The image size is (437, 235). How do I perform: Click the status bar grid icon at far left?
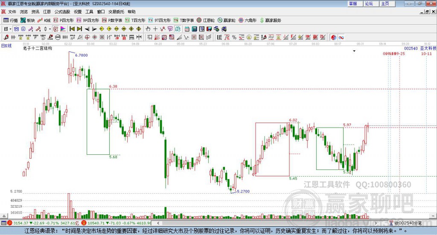click(3, 223)
